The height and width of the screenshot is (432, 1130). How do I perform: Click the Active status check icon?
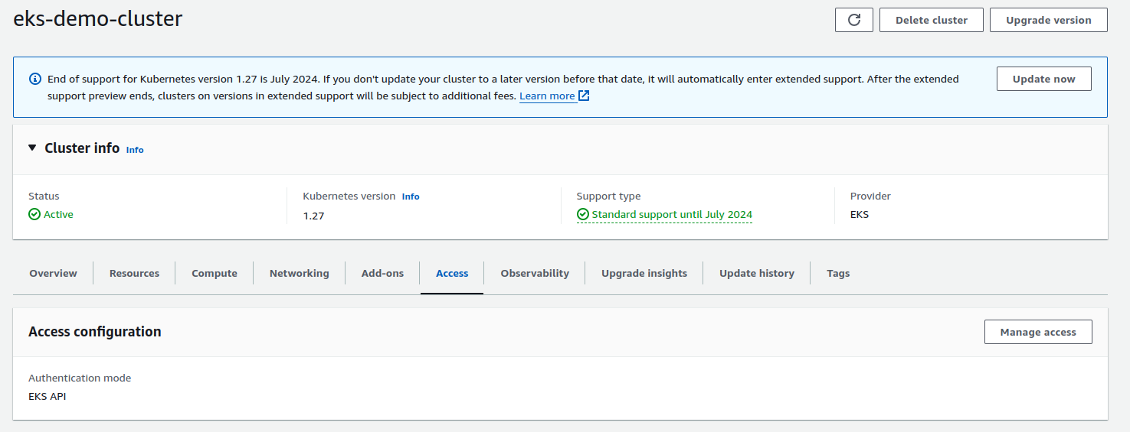click(34, 215)
